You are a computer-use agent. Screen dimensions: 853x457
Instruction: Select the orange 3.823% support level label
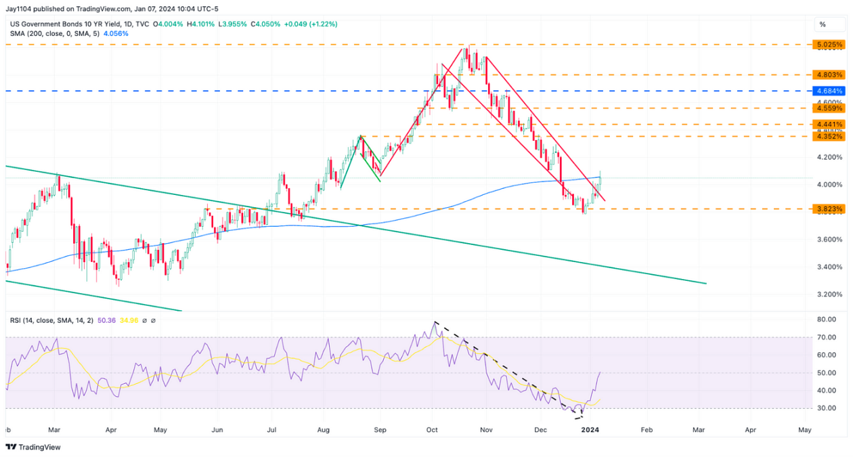pyautogui.click(x=829, y=209)
